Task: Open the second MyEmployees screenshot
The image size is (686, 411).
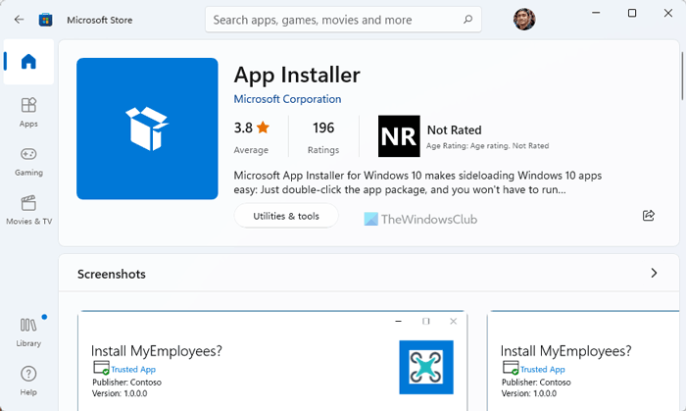Action: (586, 361)
